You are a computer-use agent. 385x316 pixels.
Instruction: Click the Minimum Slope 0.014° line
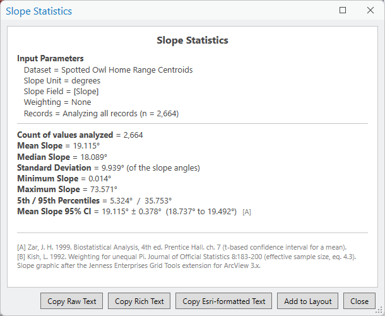pos(64,178)
